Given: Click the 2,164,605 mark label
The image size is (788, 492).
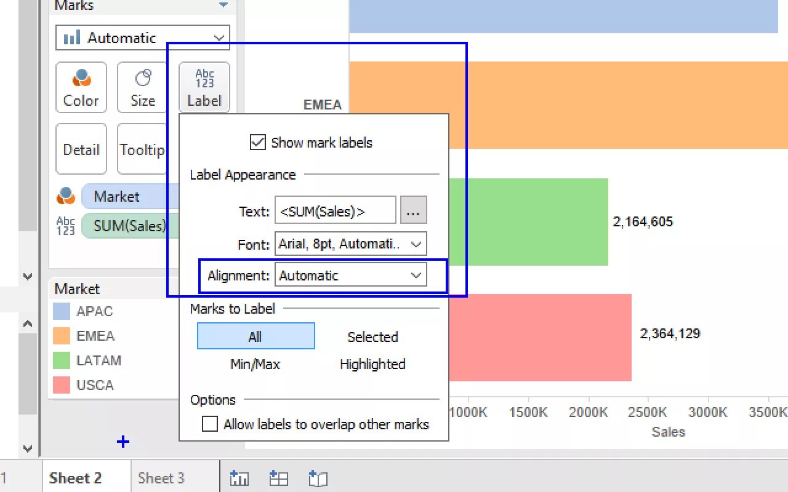Looking at the screenshot, I should click(643, 221).
